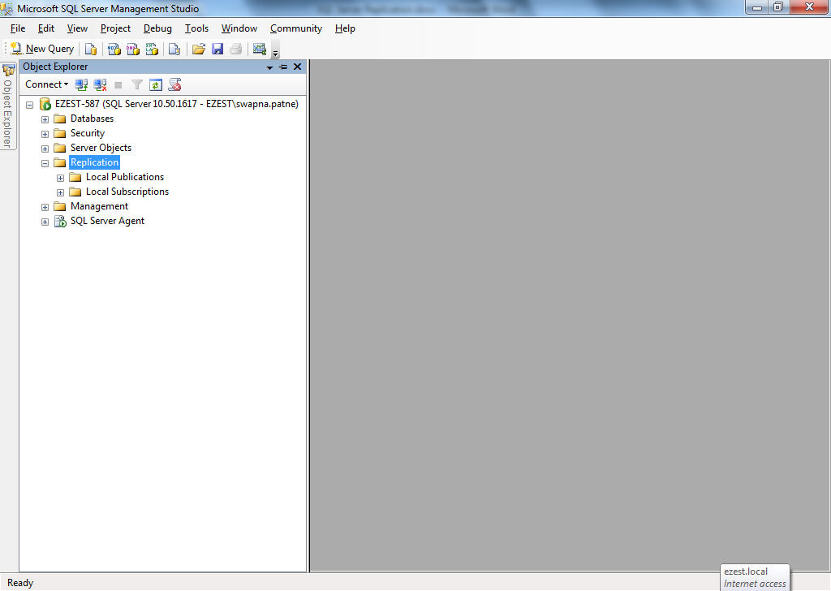The height and width of the screenshot is (591, 831).
Task: Select the Local Subscriptions tree item
Action: [x=127, y=192]
